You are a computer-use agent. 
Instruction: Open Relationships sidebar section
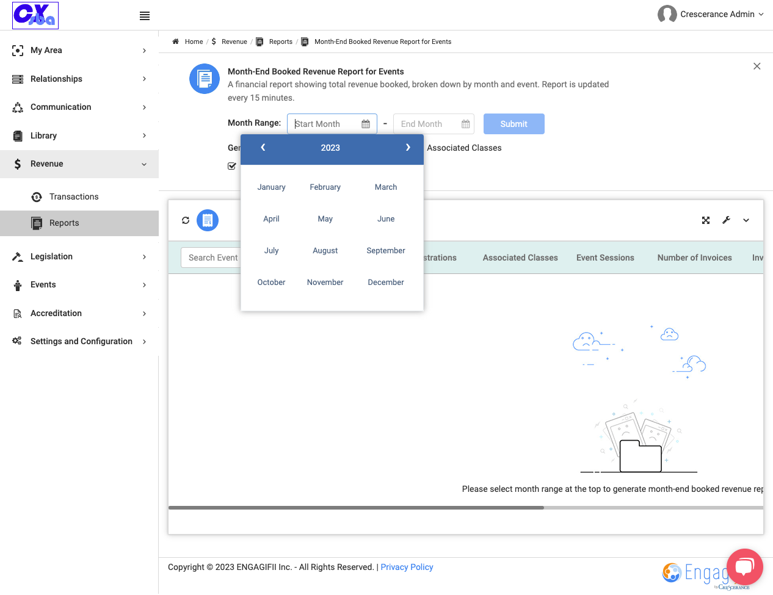point(79,79)
